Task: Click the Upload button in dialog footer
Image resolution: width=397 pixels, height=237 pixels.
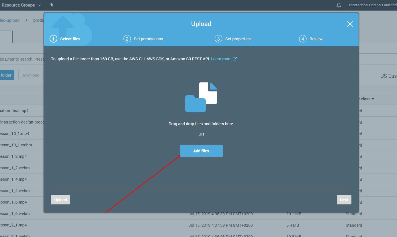Action: [60, 200]
